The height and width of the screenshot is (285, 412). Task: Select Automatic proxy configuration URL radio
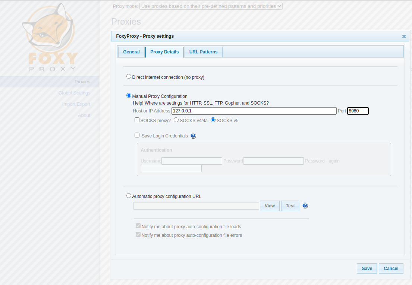click(x=129, y=195)
